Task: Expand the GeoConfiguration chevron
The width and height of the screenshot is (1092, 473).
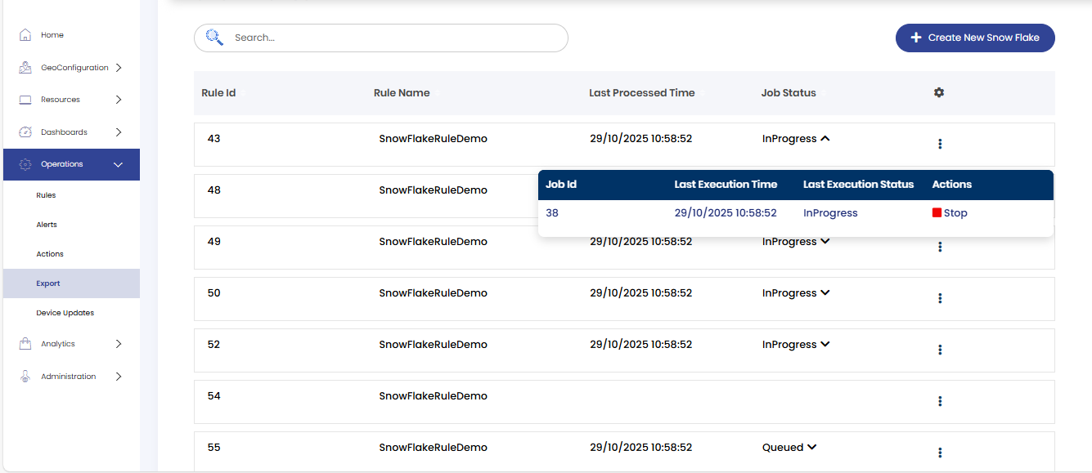Action: (x=119, y=68)
